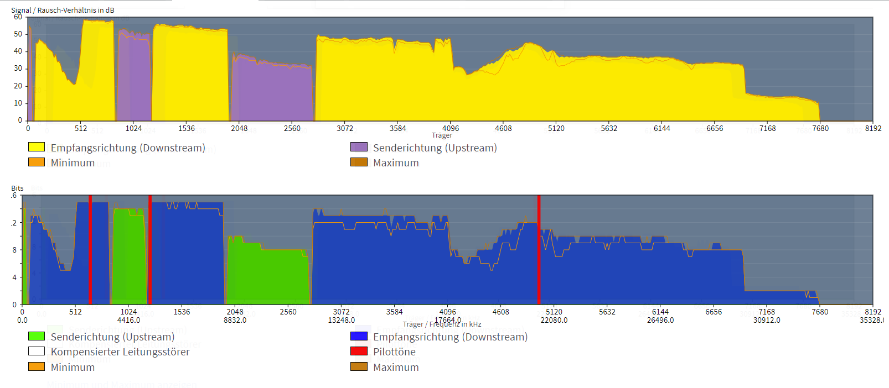Click brown Maximum swatch in Bits chart legend
The image size is (889, 388).
(x=359, y=366)
